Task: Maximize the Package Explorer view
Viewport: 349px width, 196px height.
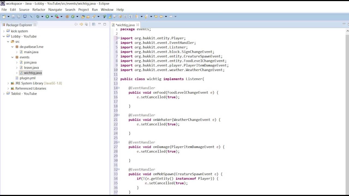Action: tap(105, 24)
